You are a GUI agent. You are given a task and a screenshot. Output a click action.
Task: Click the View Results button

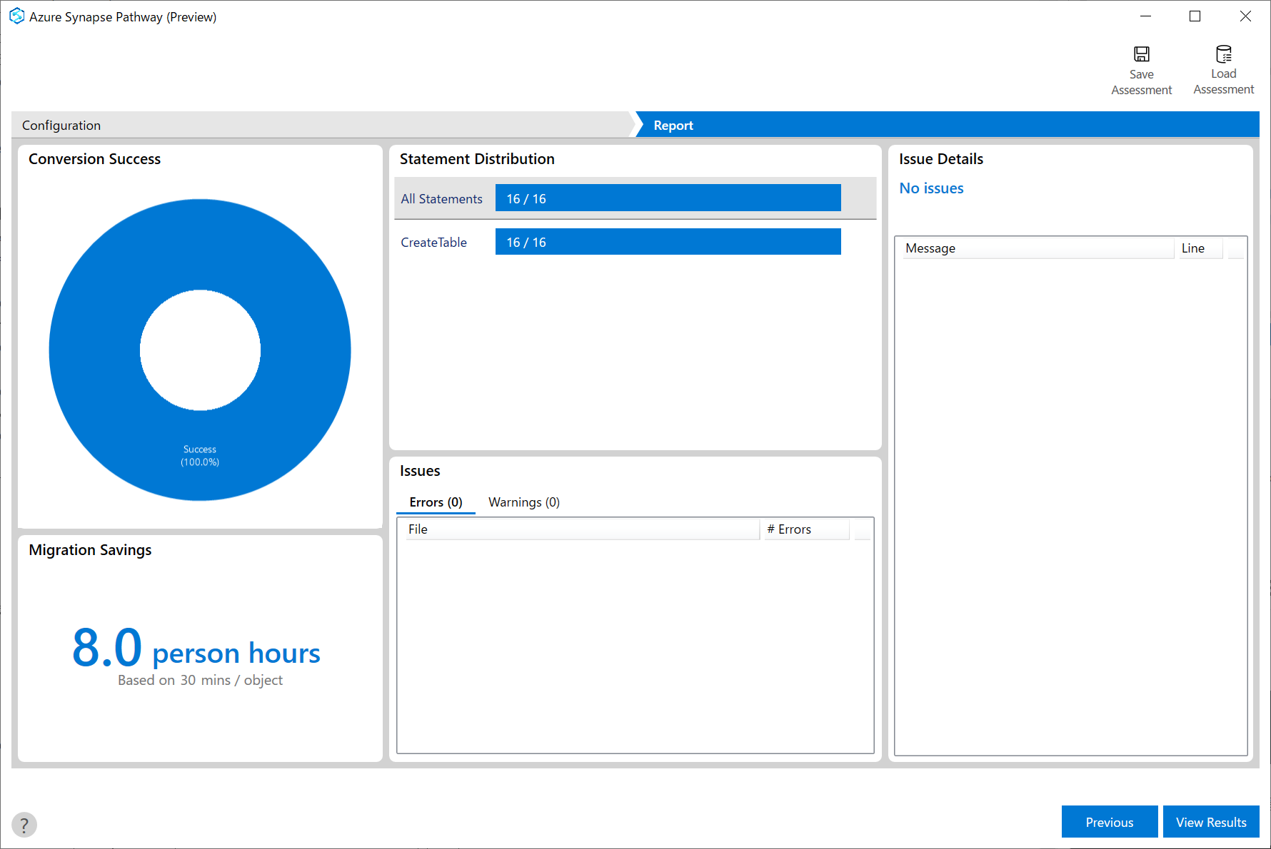click(x=1211, y=822)
